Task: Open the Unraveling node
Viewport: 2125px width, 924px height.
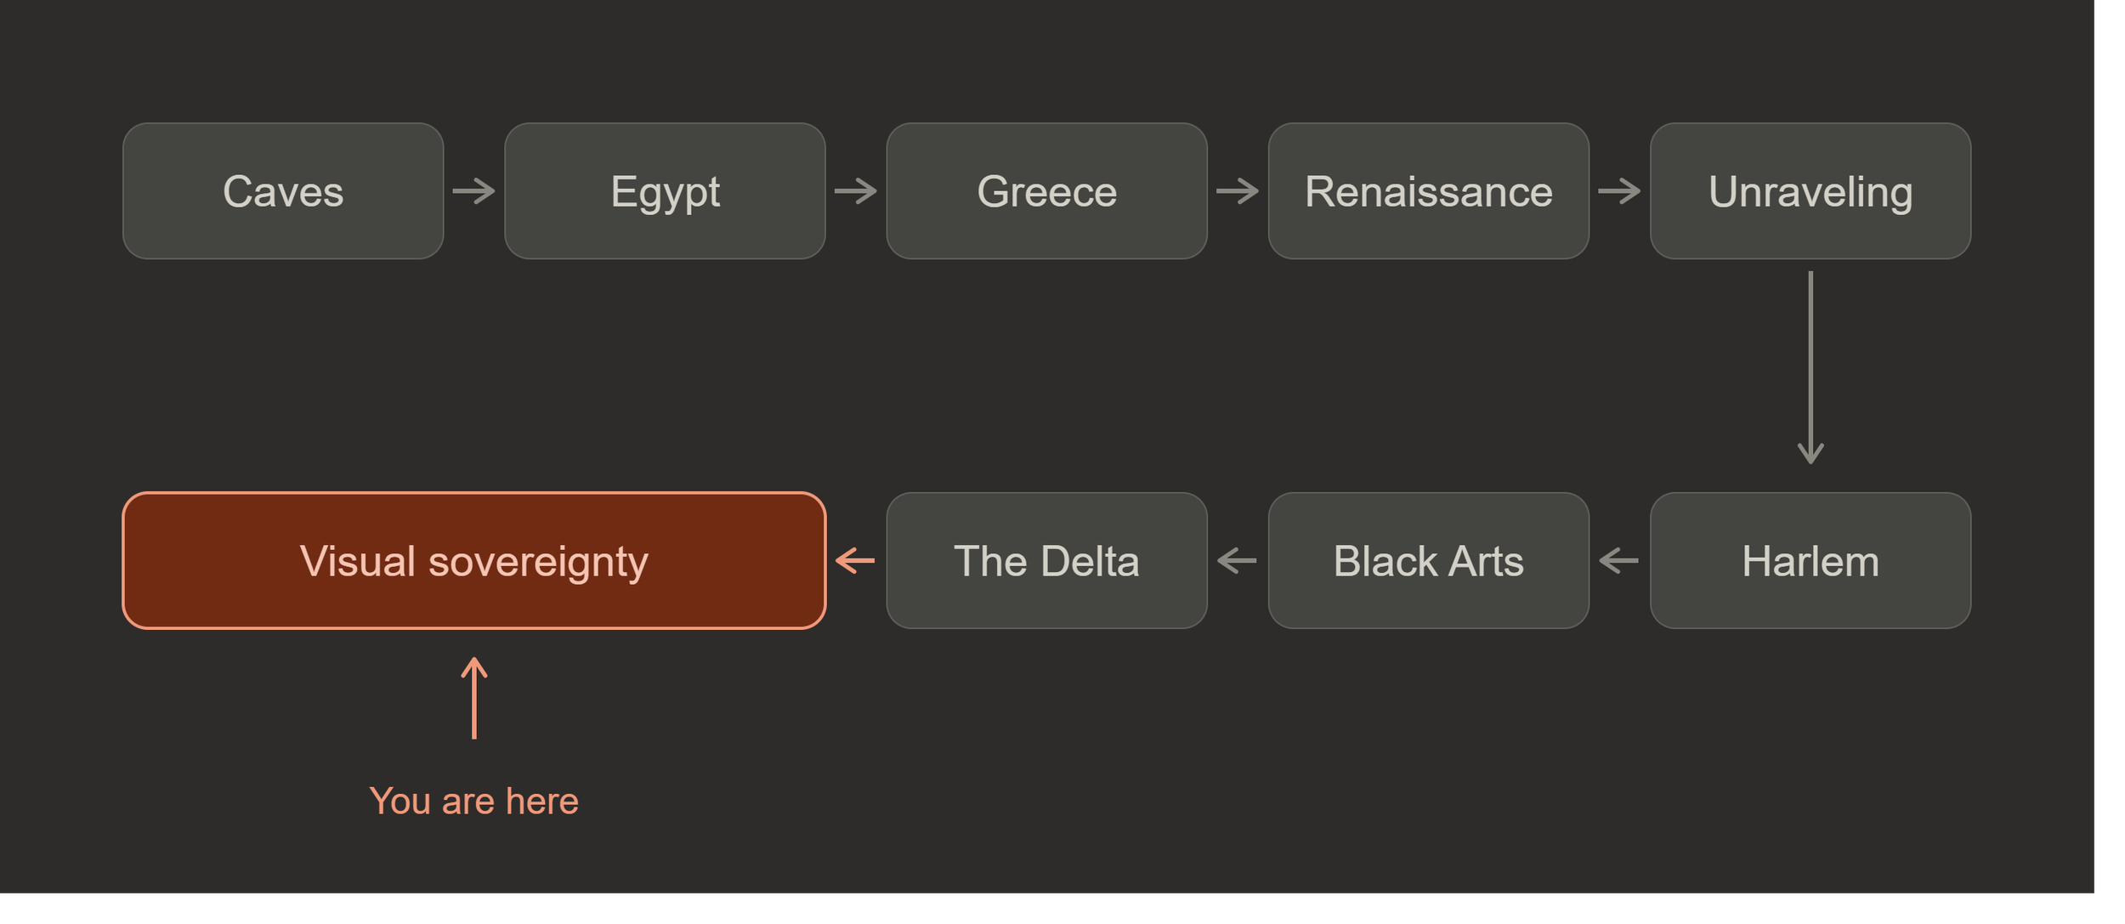Action: pyautogui.click(x=1810, y=191)
